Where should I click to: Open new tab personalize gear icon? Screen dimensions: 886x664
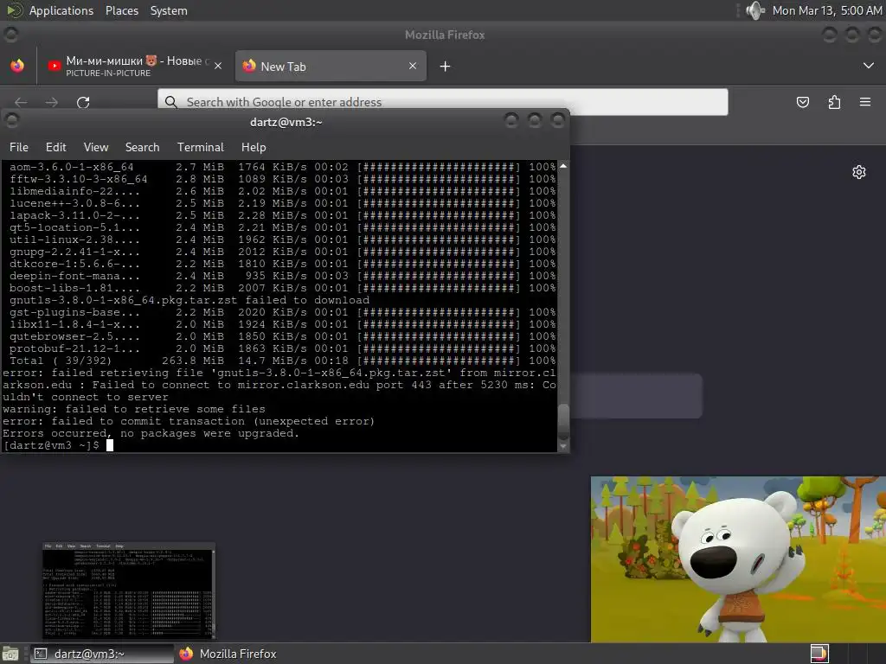[x=859, y=172]
